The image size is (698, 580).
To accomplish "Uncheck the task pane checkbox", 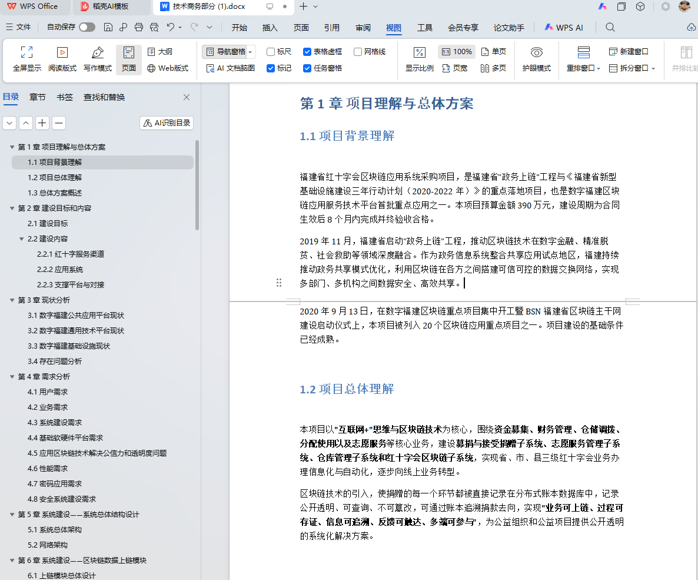I will (x=307, y=68).
